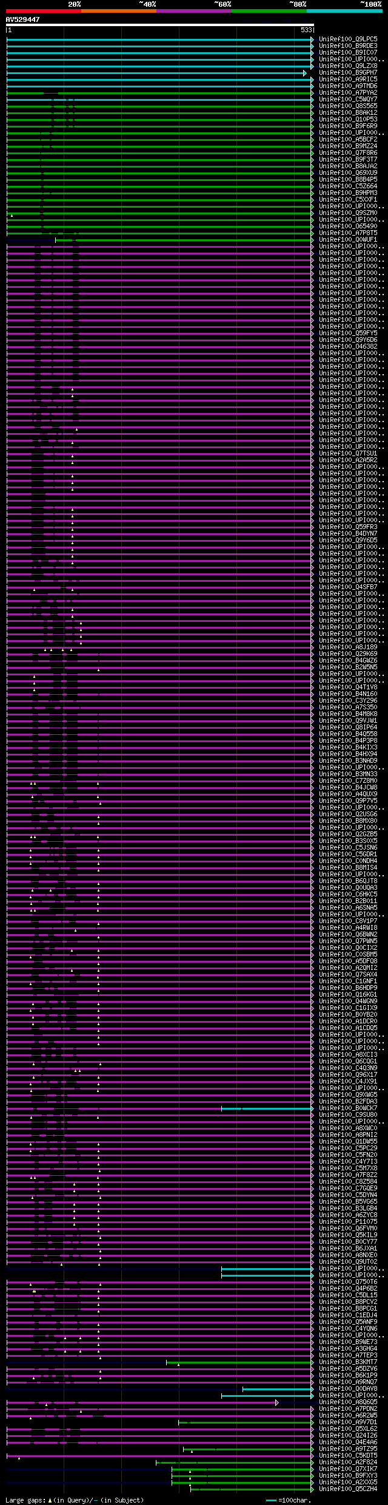388x1505 pixels.
Task: Select label UniRef100_Q4SFB7
Action: (x=348, y=587)
